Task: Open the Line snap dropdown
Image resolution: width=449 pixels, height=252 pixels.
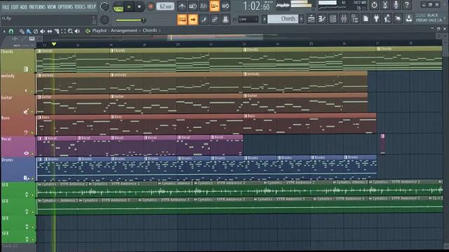Action: [248, 19]
